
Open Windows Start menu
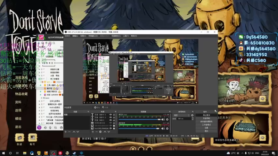pos(3,153)
